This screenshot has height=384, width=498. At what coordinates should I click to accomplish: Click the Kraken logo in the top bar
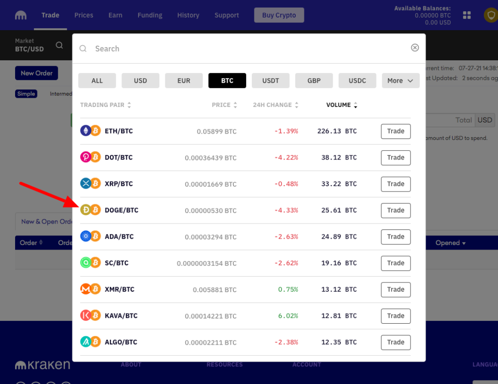[20, 15]
